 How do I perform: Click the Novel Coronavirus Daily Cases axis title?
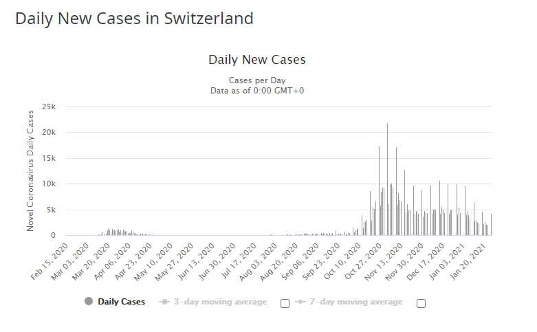[x=30, y=170]
